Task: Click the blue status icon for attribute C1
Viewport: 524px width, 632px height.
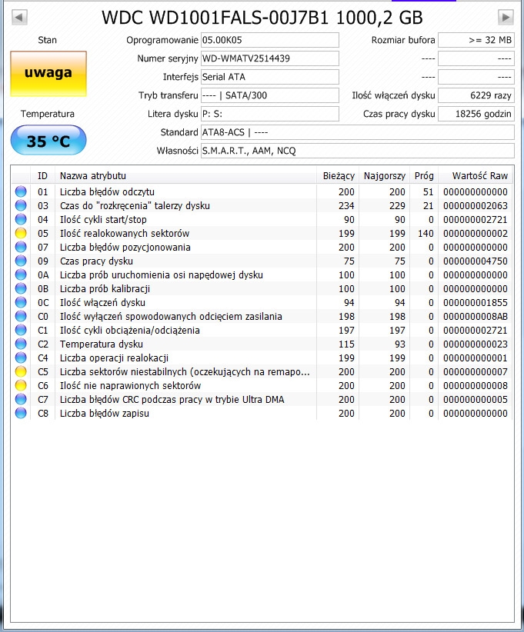Action: point(21,330)
